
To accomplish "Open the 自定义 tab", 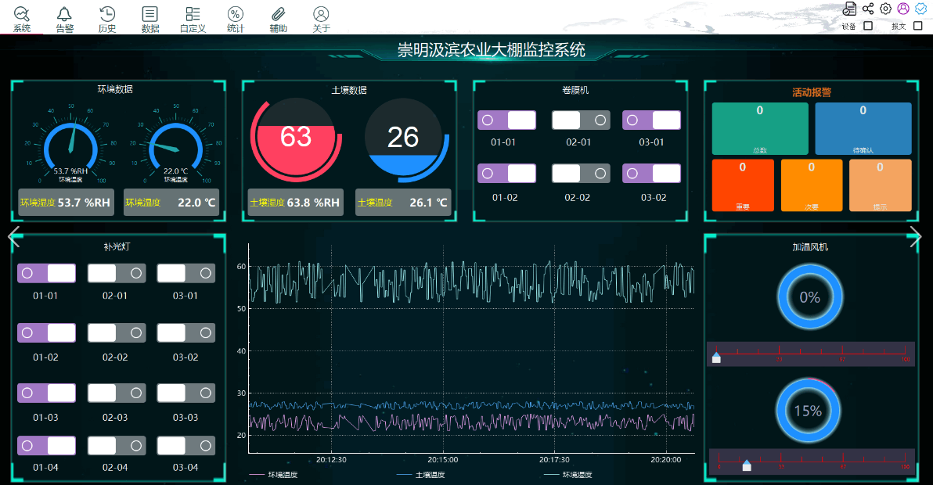I will 193,19.
